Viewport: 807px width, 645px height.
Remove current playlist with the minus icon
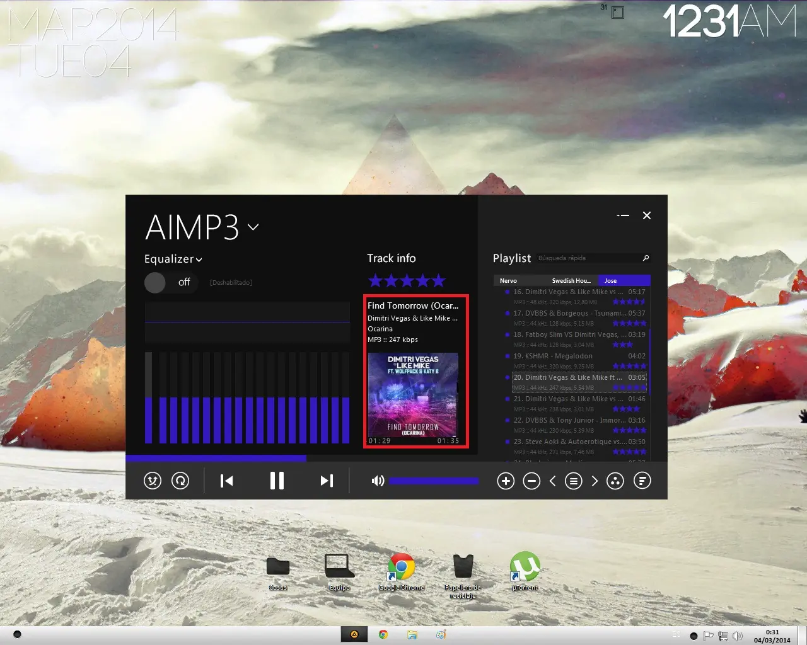(531, 481)
